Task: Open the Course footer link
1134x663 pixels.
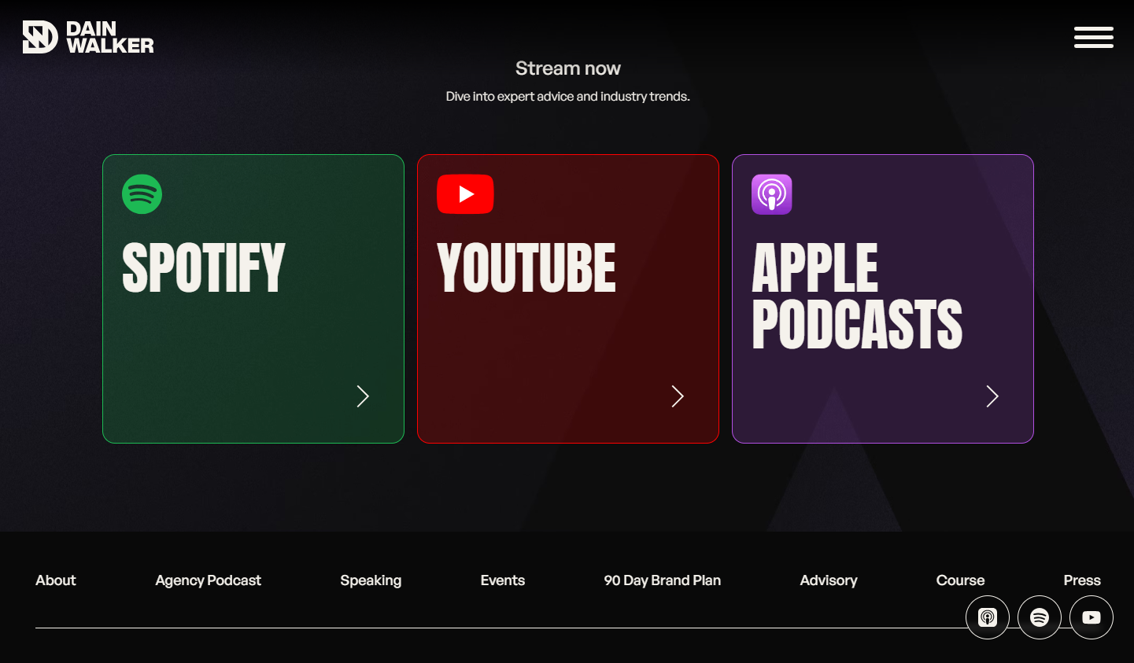Action: click(961, 580)
